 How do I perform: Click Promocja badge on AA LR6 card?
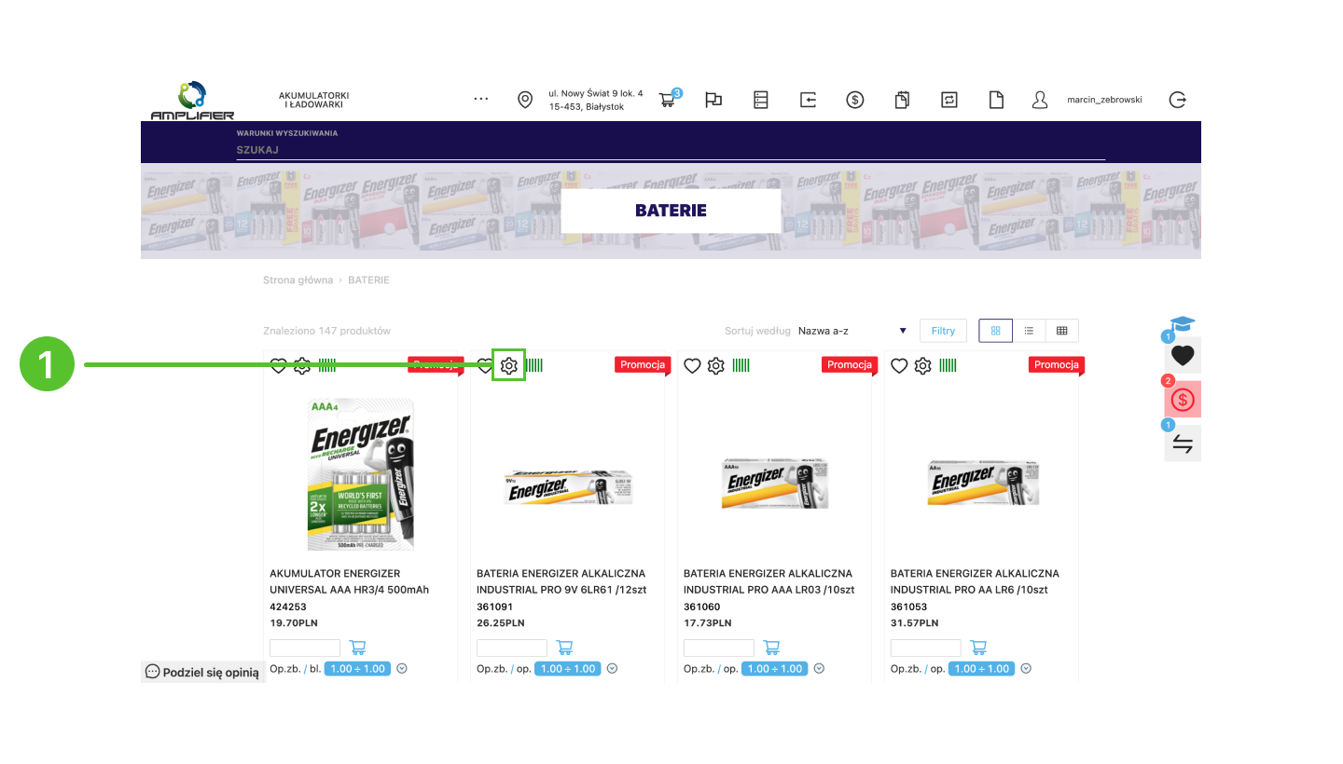click(x=1056, y=364)
